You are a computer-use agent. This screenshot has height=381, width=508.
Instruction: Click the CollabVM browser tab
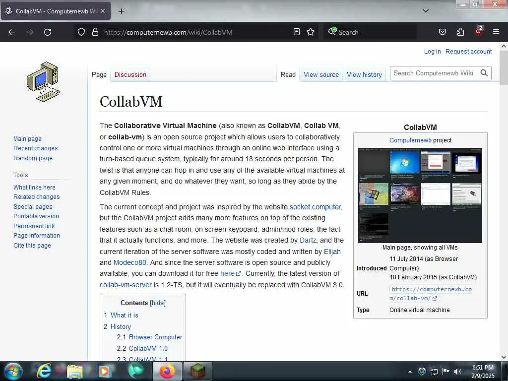point(56,11)
